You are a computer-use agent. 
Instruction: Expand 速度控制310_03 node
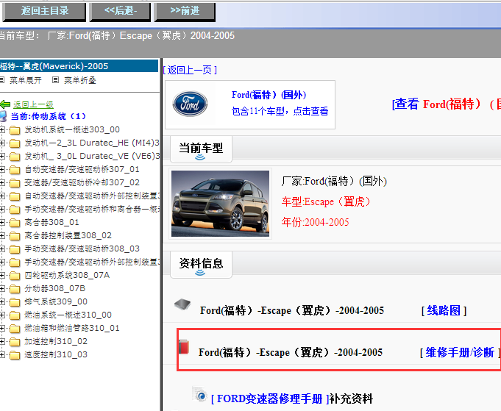tap(2, 354)
